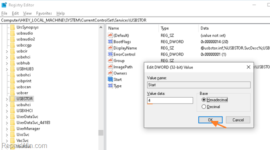
Task: Click the usbser folder icon
Action: pos(12,93)
